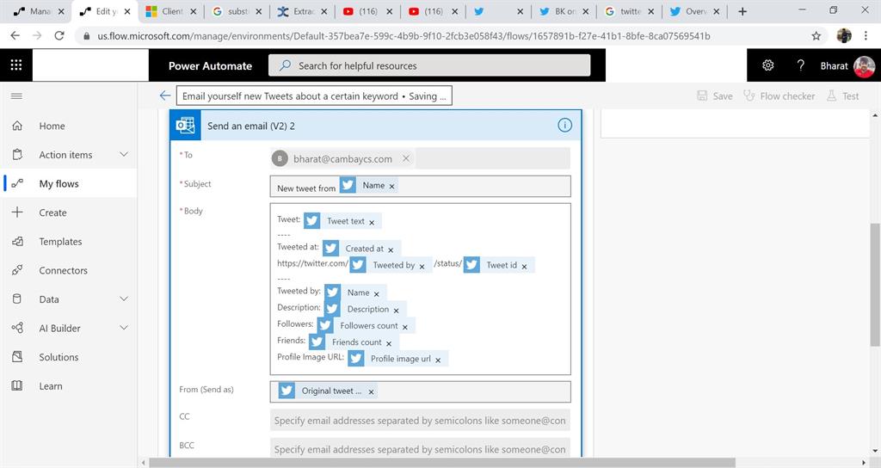Screen dimensions: 881x468
Task: Remove the Tweet id token
Action: [524, 267]
